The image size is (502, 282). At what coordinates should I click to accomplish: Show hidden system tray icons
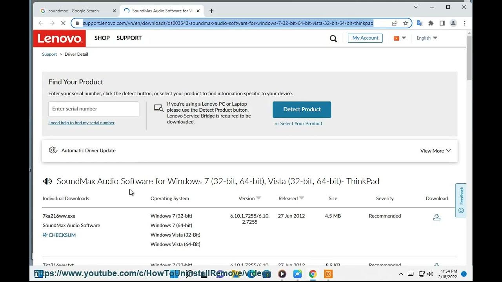400,274
